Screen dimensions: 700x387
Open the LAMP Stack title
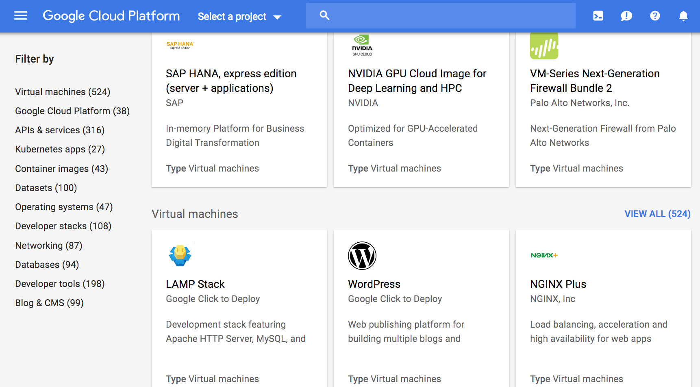click(x=195, y=284)
